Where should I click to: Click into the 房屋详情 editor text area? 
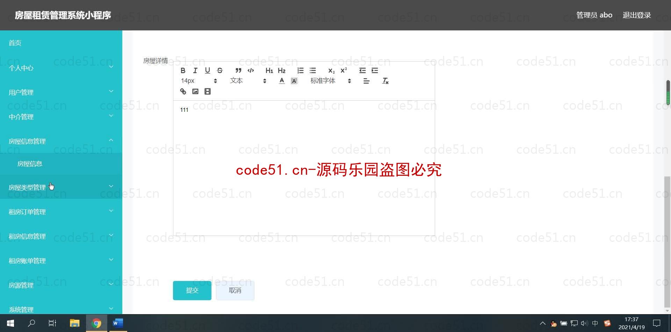tap(304, 168)
